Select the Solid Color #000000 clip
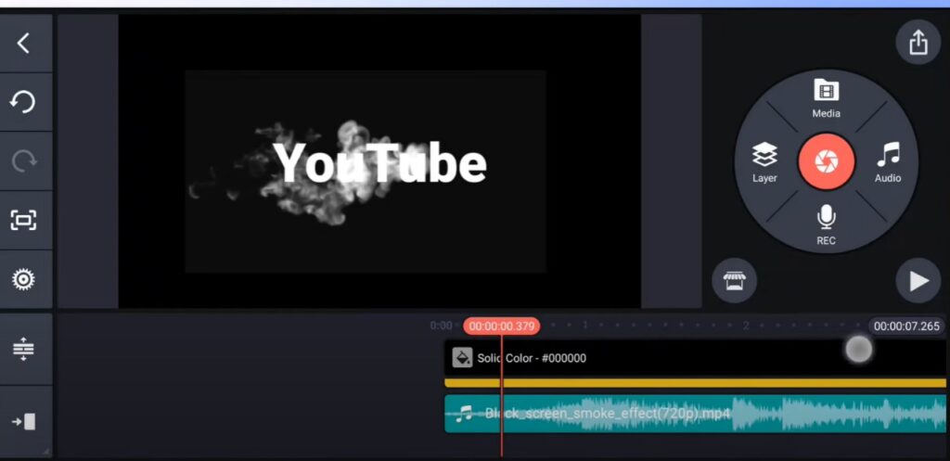The width and height of the screenshot is (950, 461). click(x=695, y=358)
